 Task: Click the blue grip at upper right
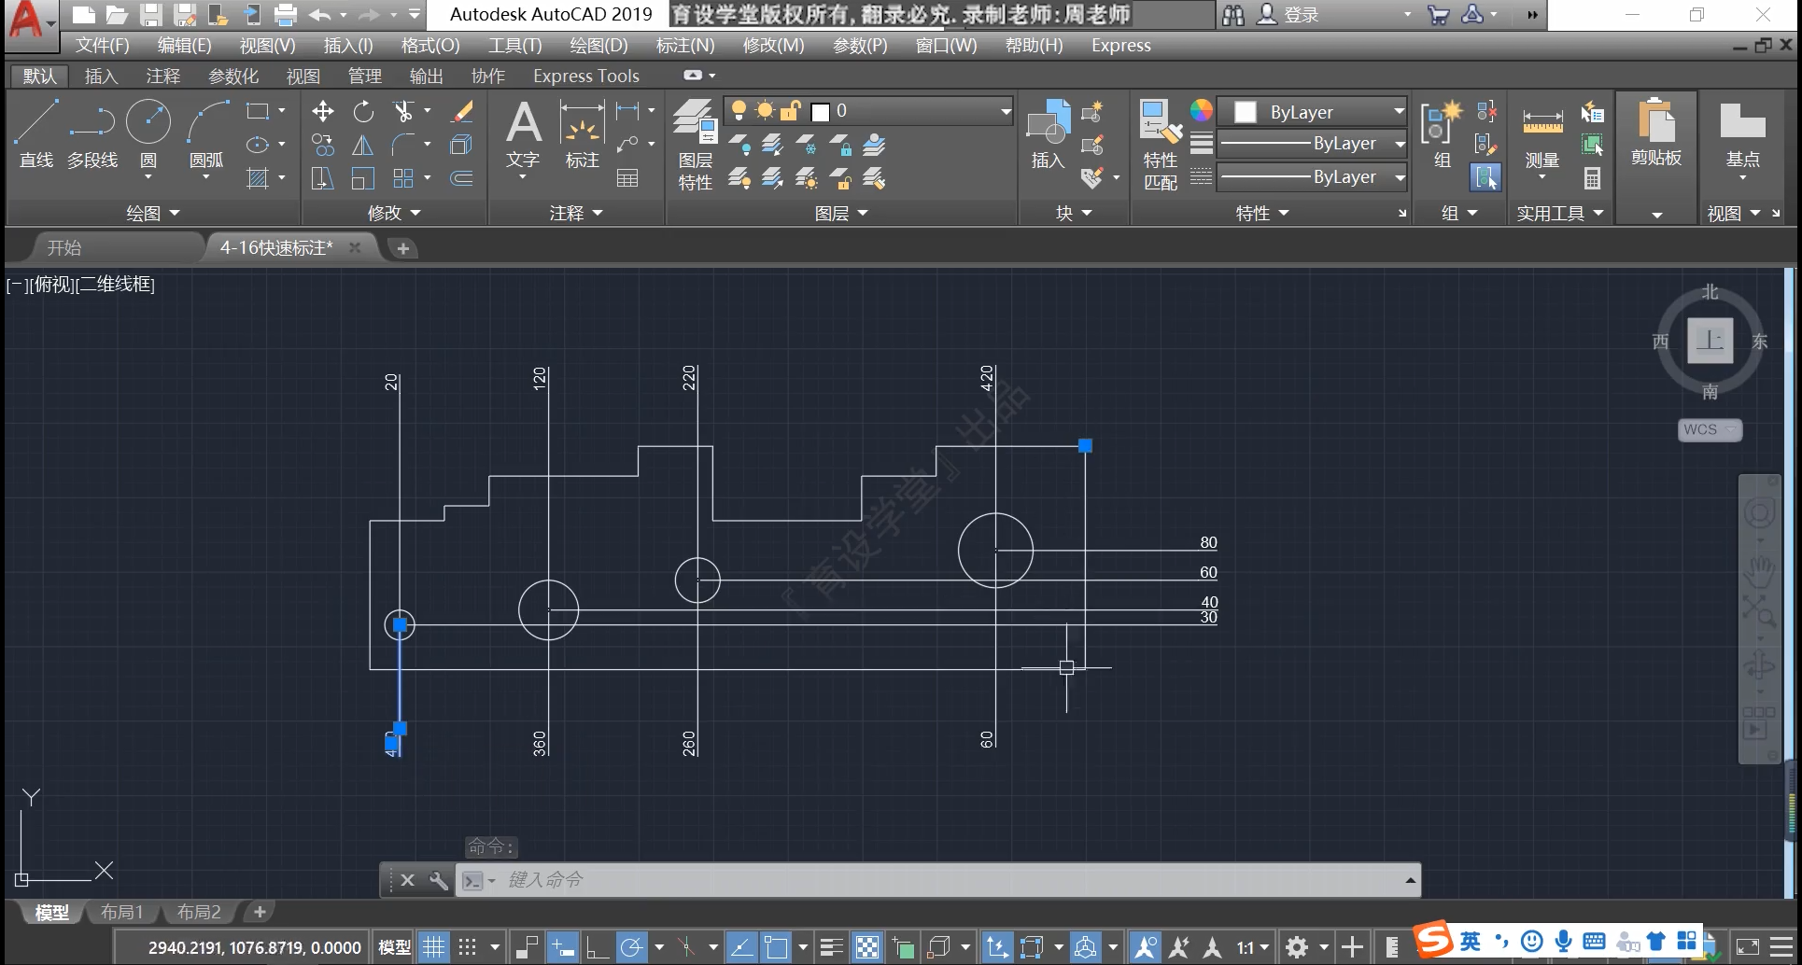pyautogui.click(x=1085, y=446)
